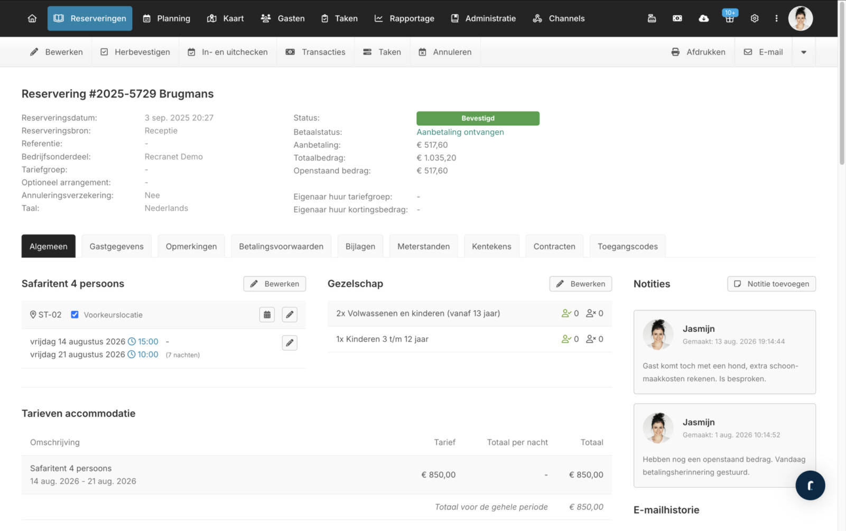Click the cash register icon in header
The width and height of the screenshot is (846, 531).
pyautogui.click(x=652, y=18)
